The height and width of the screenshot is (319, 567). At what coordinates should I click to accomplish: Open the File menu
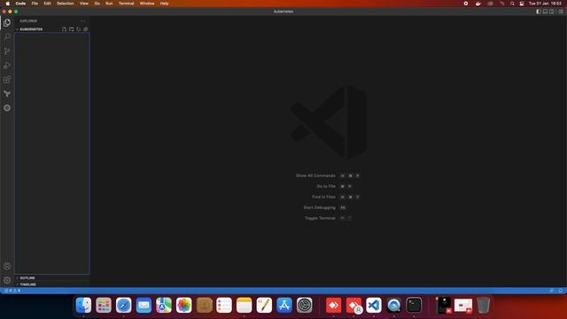pos(35,4)
